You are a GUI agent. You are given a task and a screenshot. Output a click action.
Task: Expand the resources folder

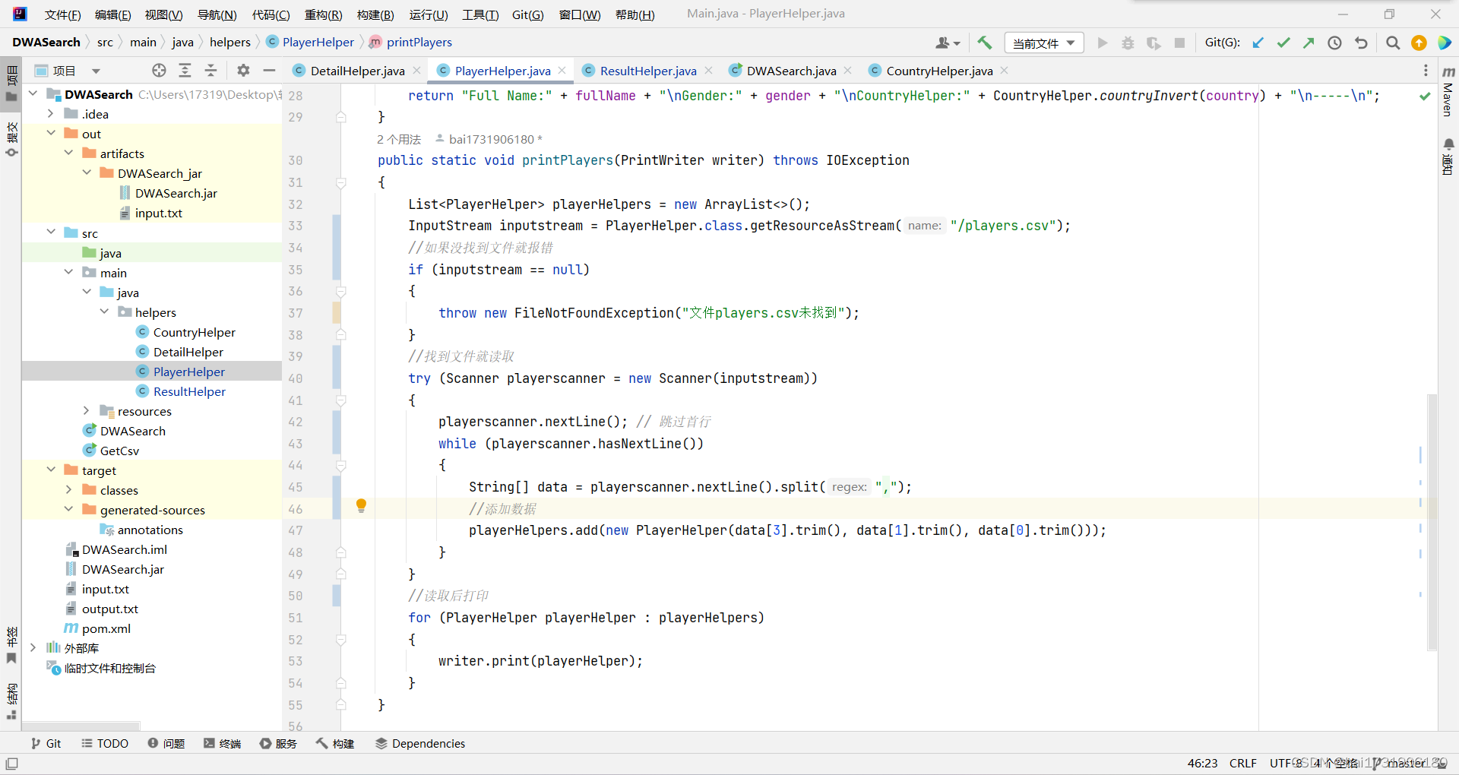coord(86,410)
